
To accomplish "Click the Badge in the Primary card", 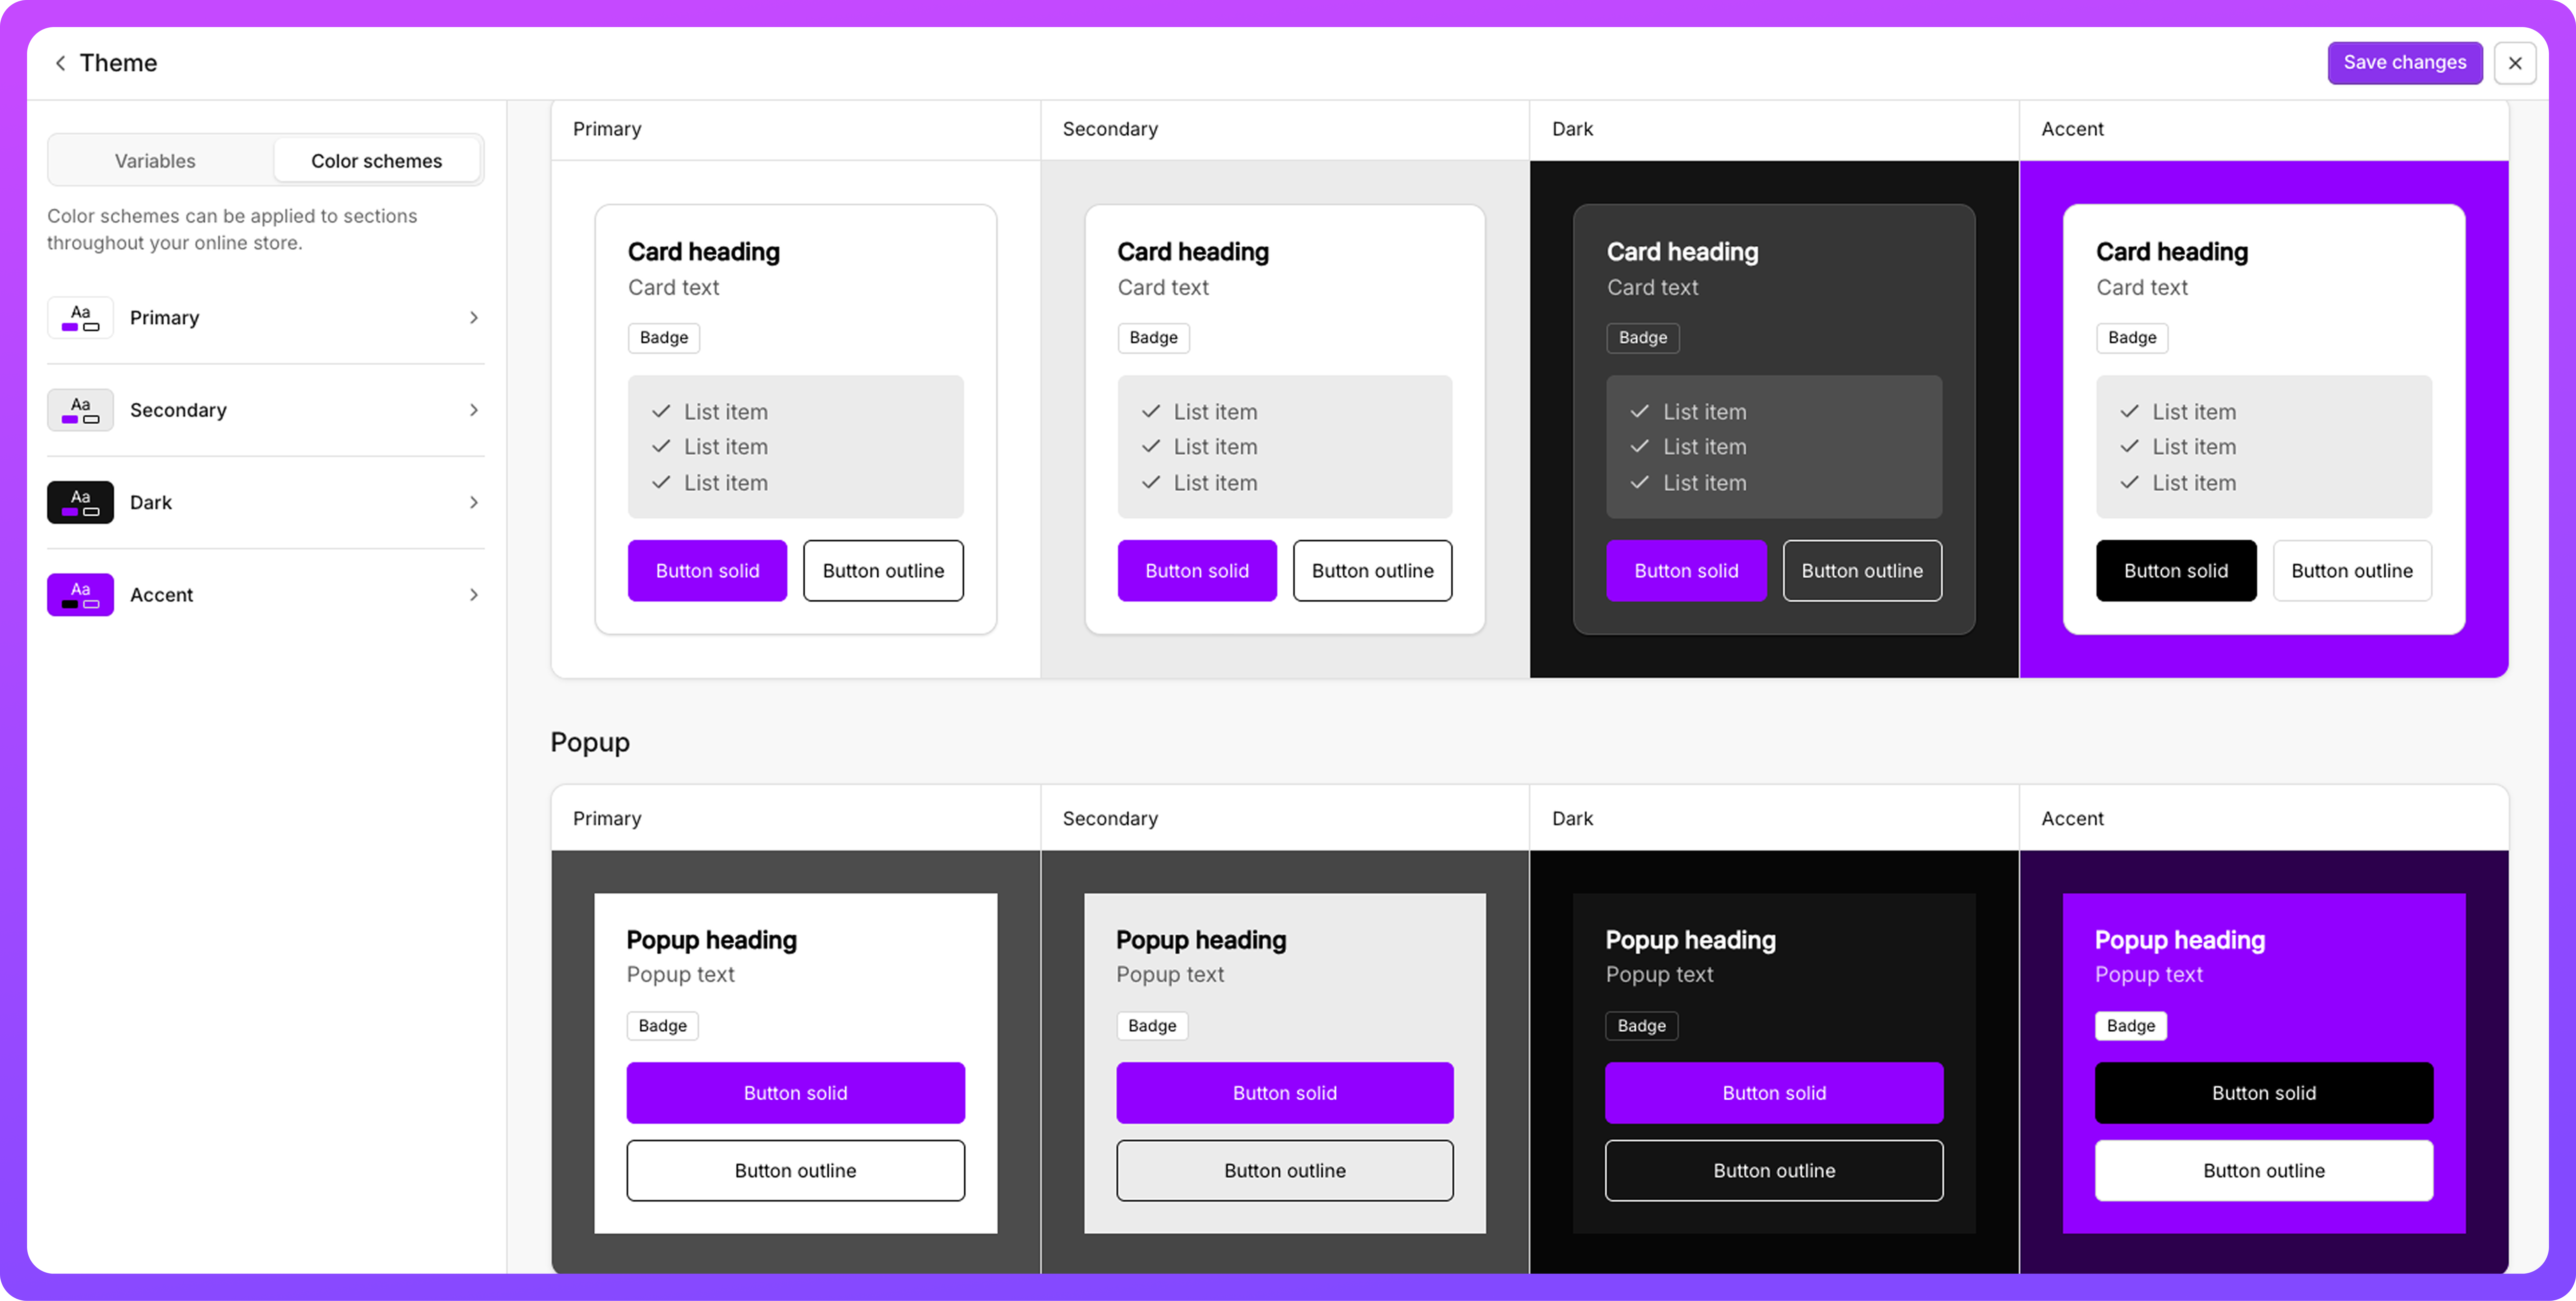I will tap(664, 338).
